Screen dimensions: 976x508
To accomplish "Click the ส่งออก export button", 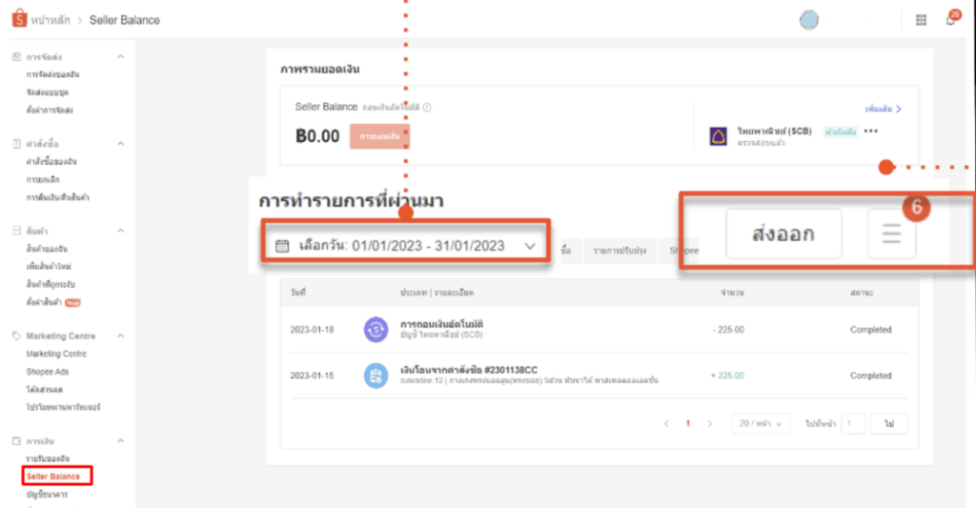I will 783,234.
